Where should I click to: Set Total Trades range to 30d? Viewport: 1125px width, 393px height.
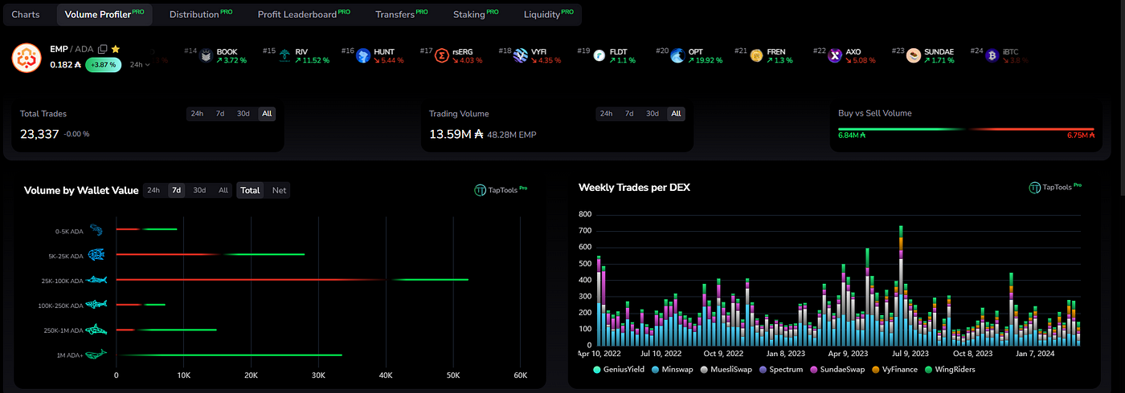243,114
